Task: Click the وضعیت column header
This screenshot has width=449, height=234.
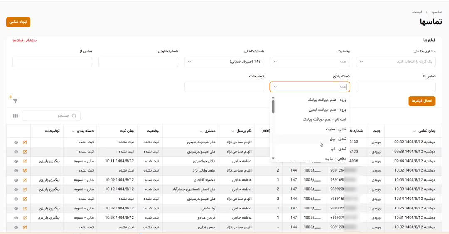Action: click(153, 131)
